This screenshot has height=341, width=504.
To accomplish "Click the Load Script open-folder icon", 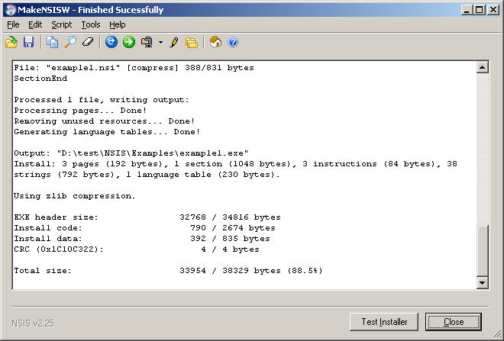I will [x=11, y=42].
